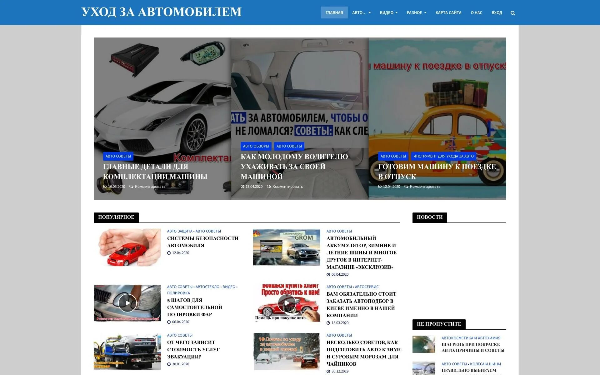Go to ГЛАВНАЯ menu item
This screenshot has width=600, height=375.
click(x=334, y=12)
